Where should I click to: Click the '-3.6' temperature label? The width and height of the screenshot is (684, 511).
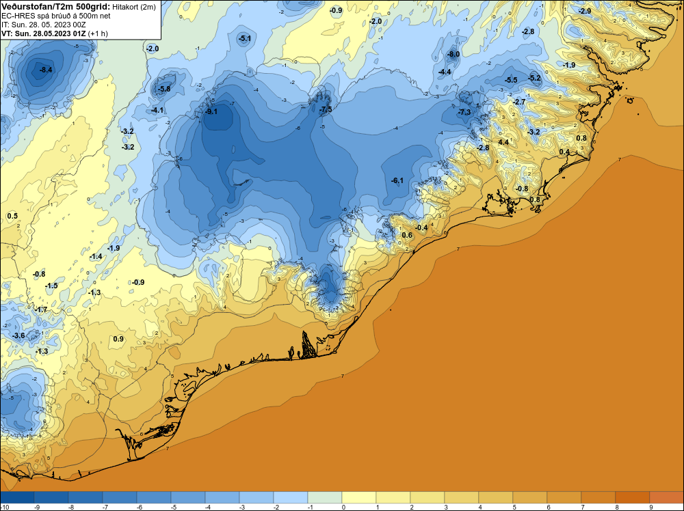[x=18, y=335]
